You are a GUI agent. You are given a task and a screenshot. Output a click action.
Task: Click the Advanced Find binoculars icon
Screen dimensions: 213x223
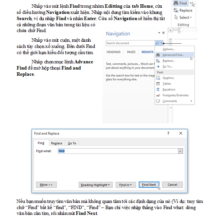tap(158, 55)
